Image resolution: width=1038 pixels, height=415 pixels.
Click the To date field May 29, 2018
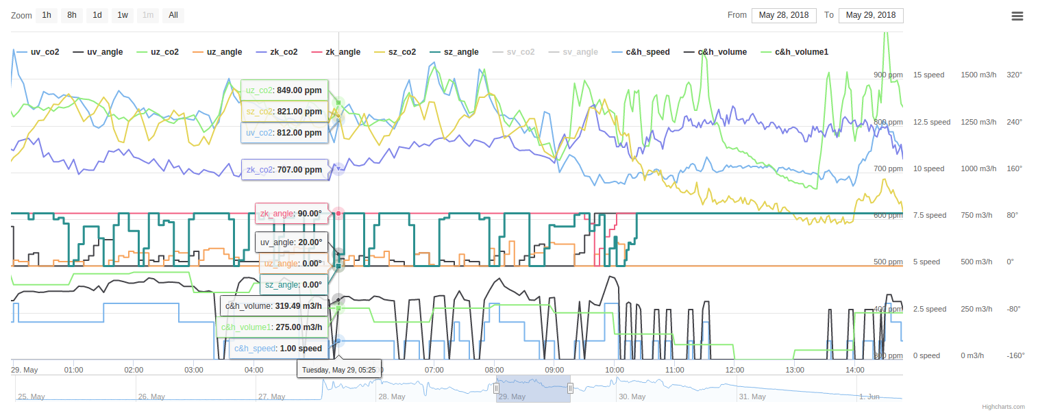871,15
